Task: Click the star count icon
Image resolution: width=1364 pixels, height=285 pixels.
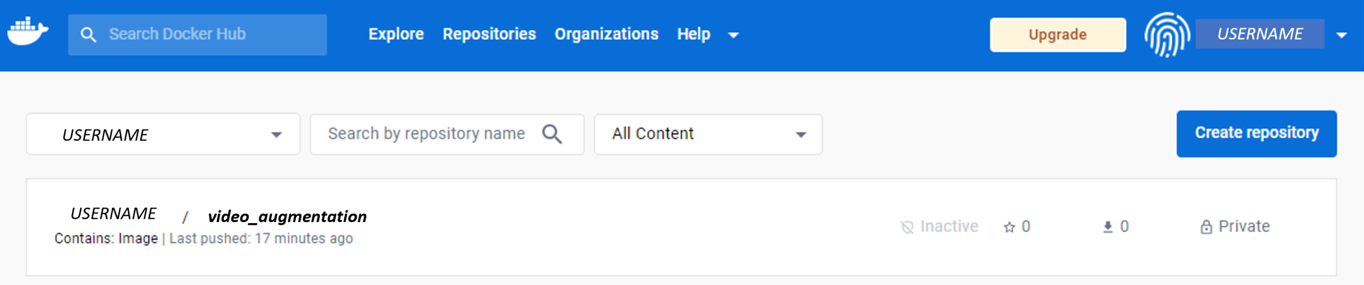Action: point(1009,227)
